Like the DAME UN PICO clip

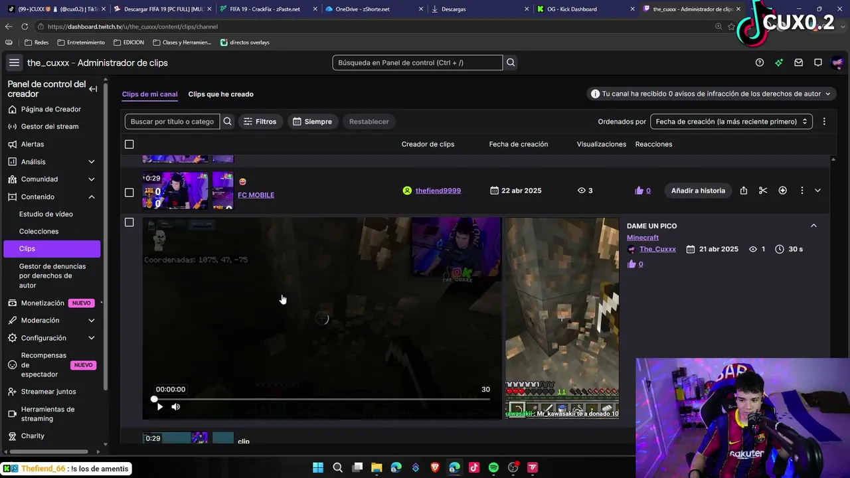pos(632,264)
